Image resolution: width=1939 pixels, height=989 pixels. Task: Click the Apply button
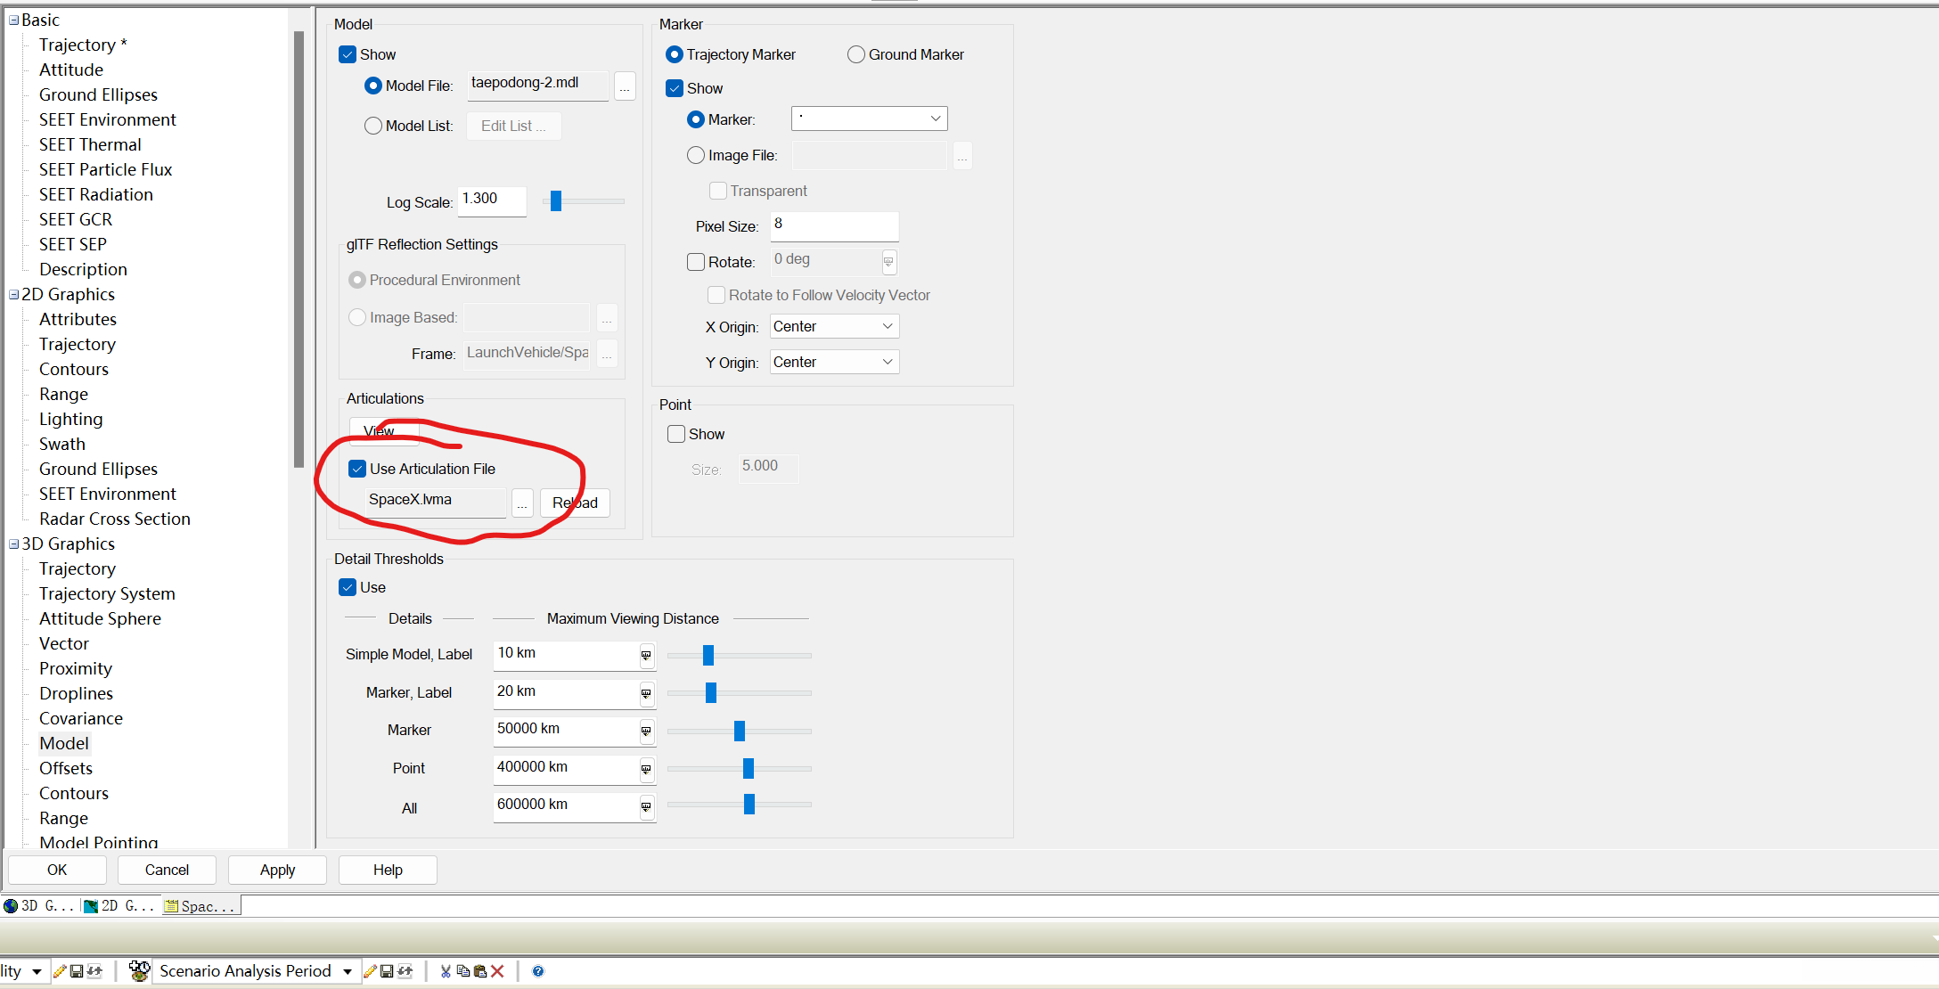click(x=277, y=870)
